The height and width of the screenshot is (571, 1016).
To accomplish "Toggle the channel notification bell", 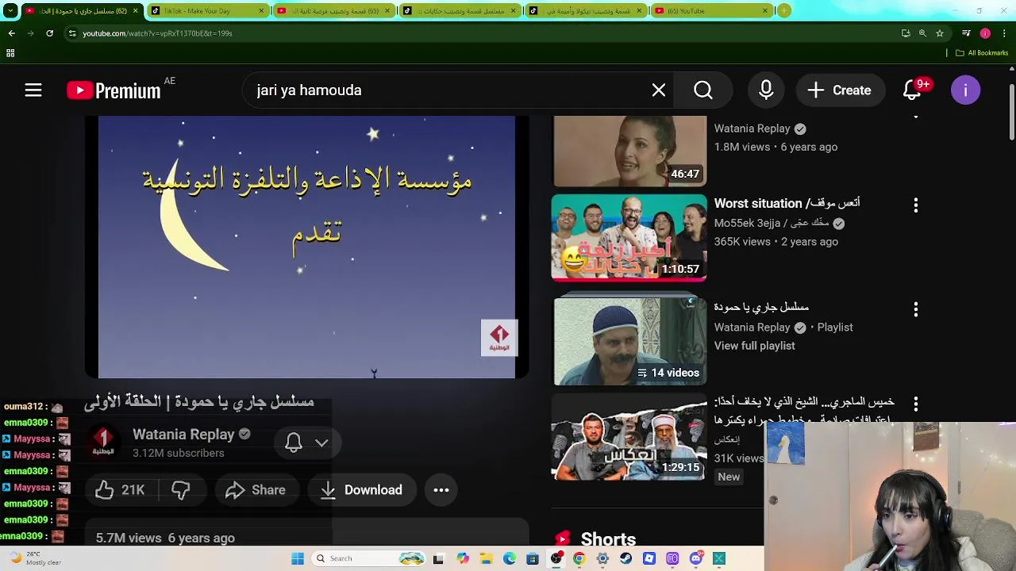I will click(x=294, y=443).
